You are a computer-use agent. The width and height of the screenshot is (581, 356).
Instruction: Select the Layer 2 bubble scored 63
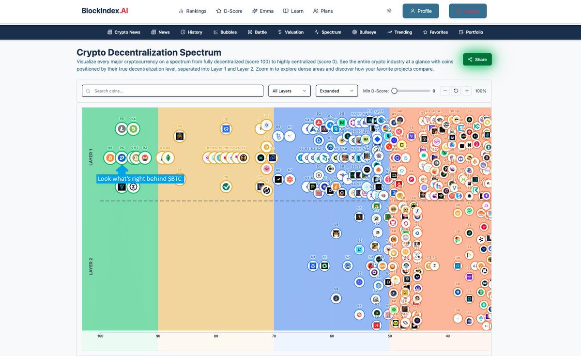click(x=313, y=266)
